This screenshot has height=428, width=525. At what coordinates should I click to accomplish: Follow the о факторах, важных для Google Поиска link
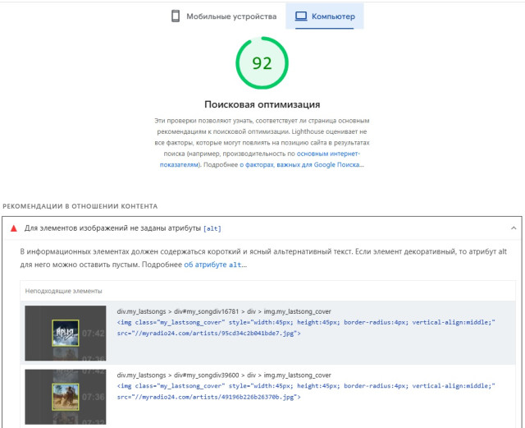(302, 164)
